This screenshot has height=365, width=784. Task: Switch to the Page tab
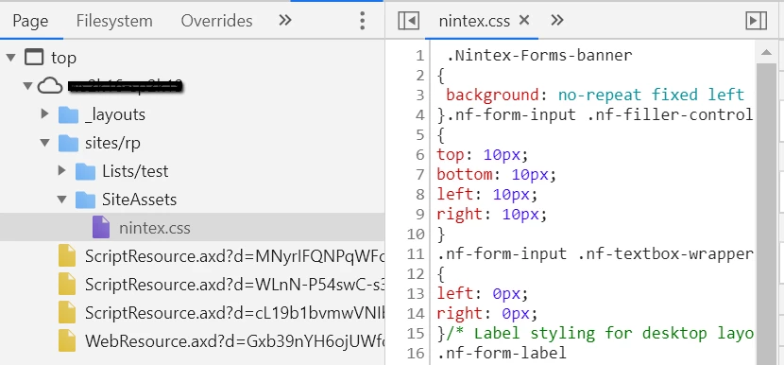pyautogui.click(x=30, y=21)
